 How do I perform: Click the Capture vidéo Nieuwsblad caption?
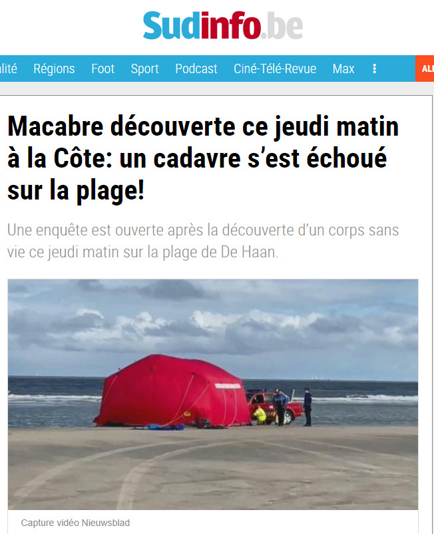point(75,523)
